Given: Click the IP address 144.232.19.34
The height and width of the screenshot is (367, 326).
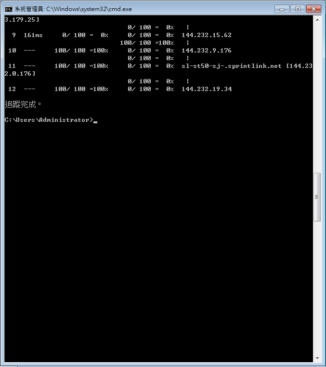Looking at the screenshot, I should pyautogui.click(x=207, y=89).
